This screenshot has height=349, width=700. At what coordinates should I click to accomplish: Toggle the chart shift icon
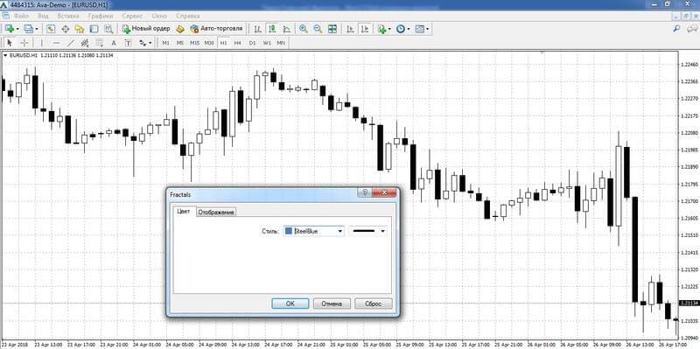[365, 29]
